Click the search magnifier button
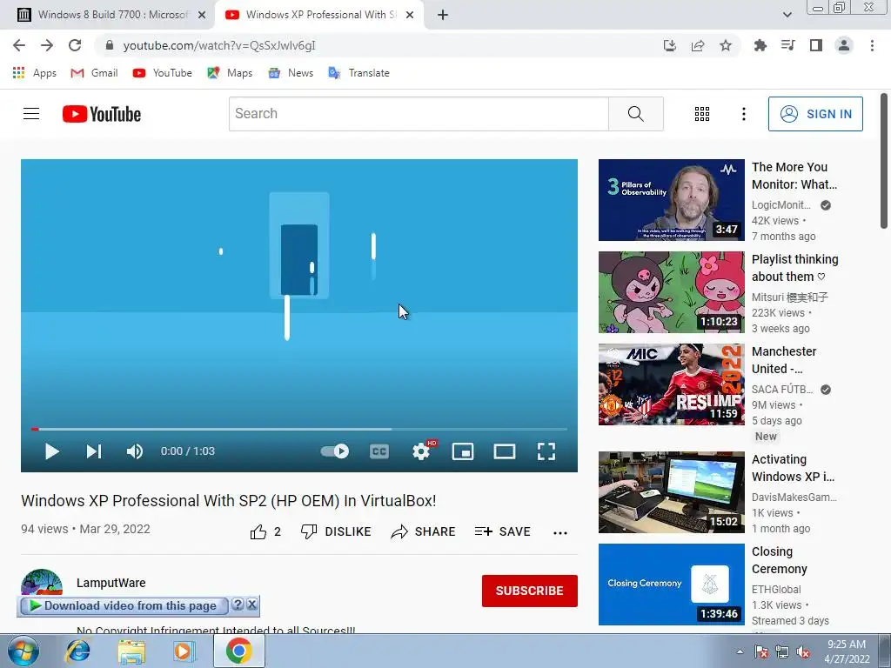Viewport: 891px width, 668px height. point(636,114)
